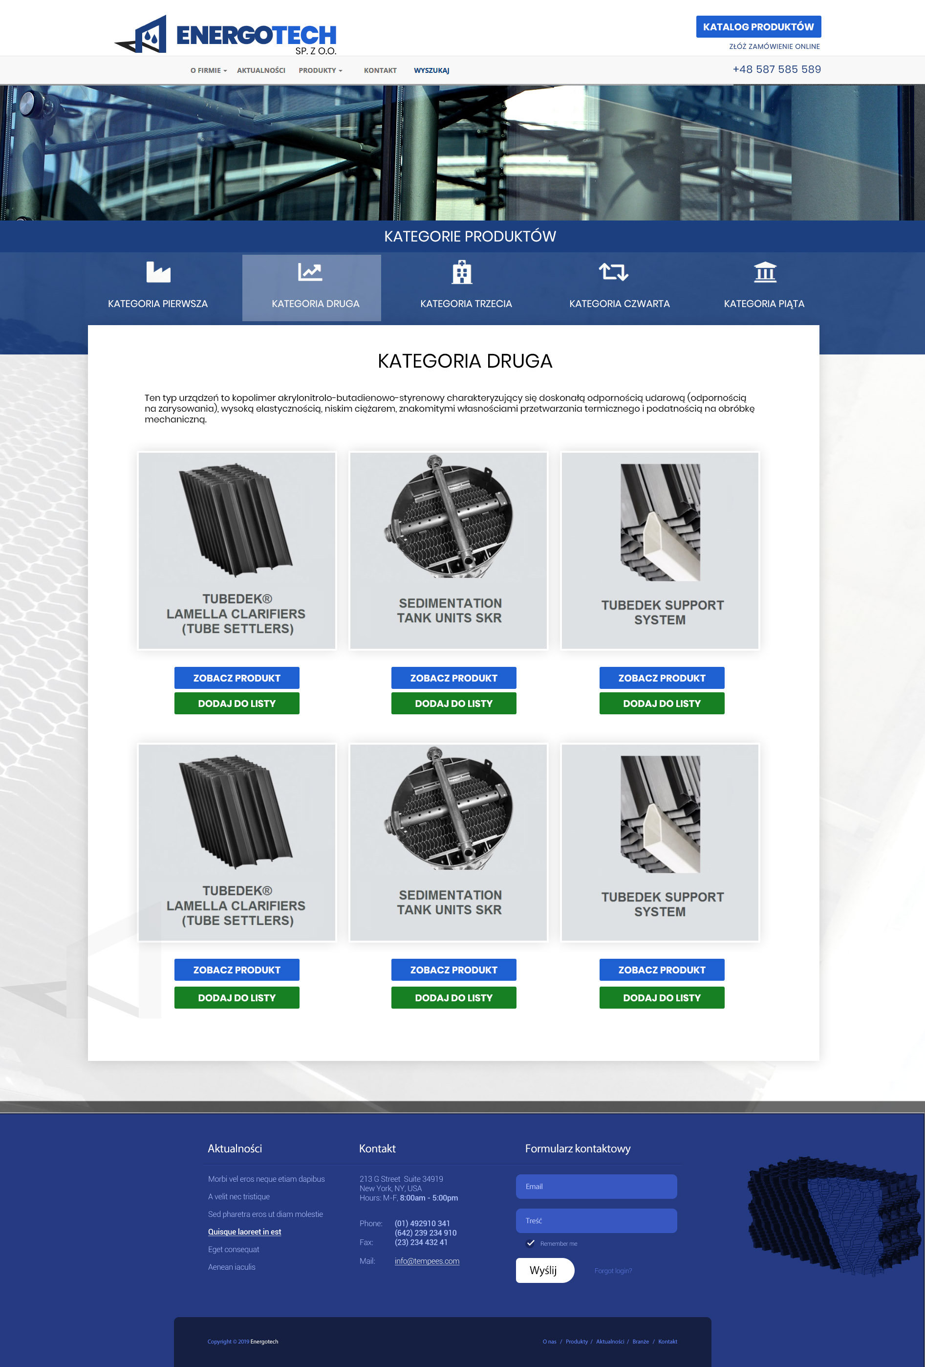This screenshot has height=1367, width=925.
Task: Click the Energotech logo icon
Action: 141,35
